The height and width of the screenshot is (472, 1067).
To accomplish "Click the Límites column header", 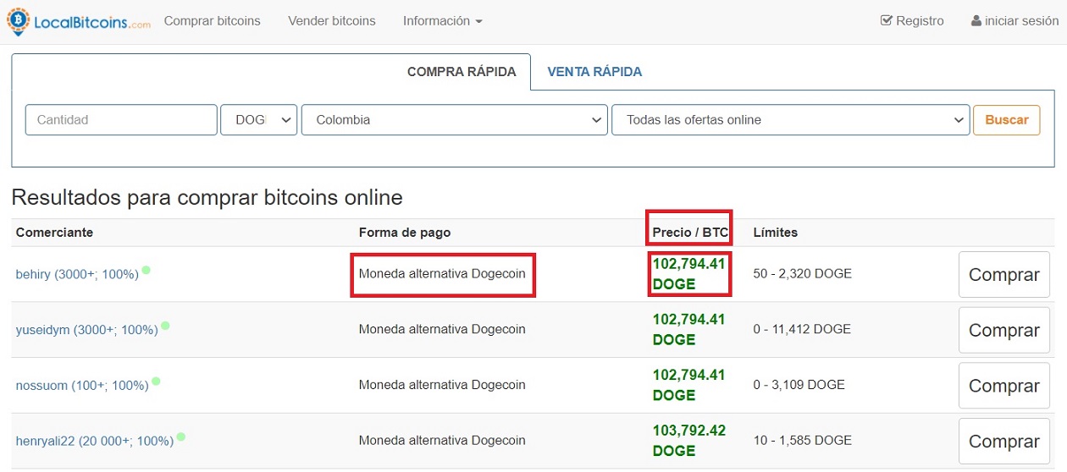I will click(x=775, y=232).
